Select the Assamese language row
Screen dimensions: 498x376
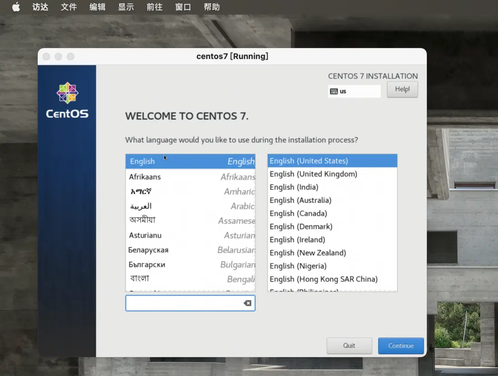click(x=190, y=220)
